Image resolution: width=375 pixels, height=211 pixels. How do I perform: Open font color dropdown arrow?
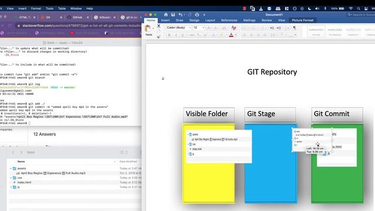[x=236, y=35]
